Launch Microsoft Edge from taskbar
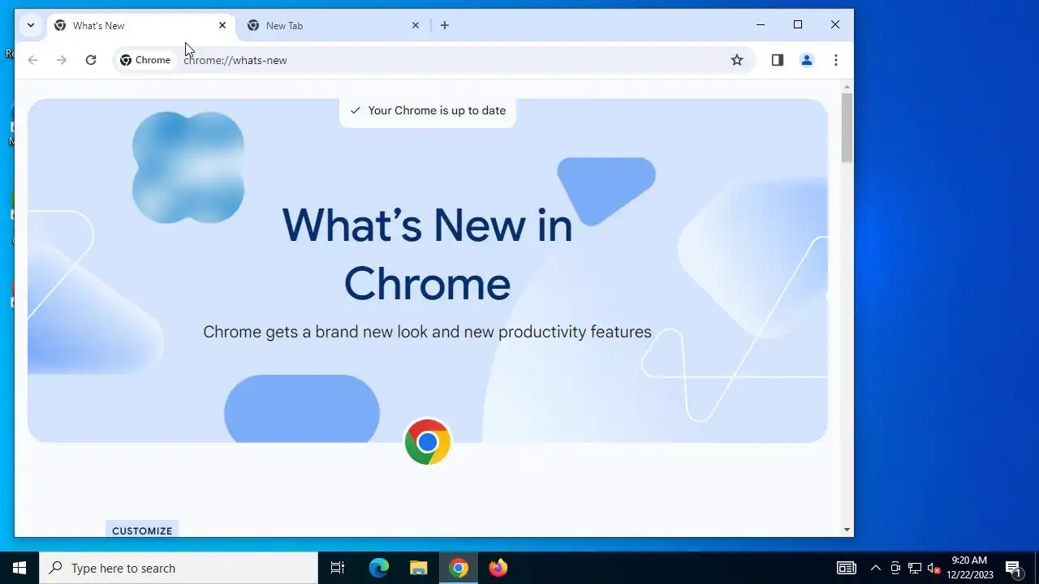Image resolution: width=1039 pixels, height=584 pixels. point(379,568)
